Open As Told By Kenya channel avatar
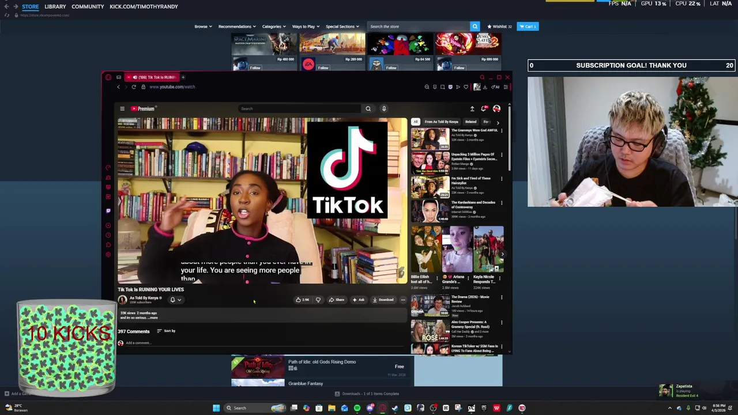738x415 pixels. [122, 300]
